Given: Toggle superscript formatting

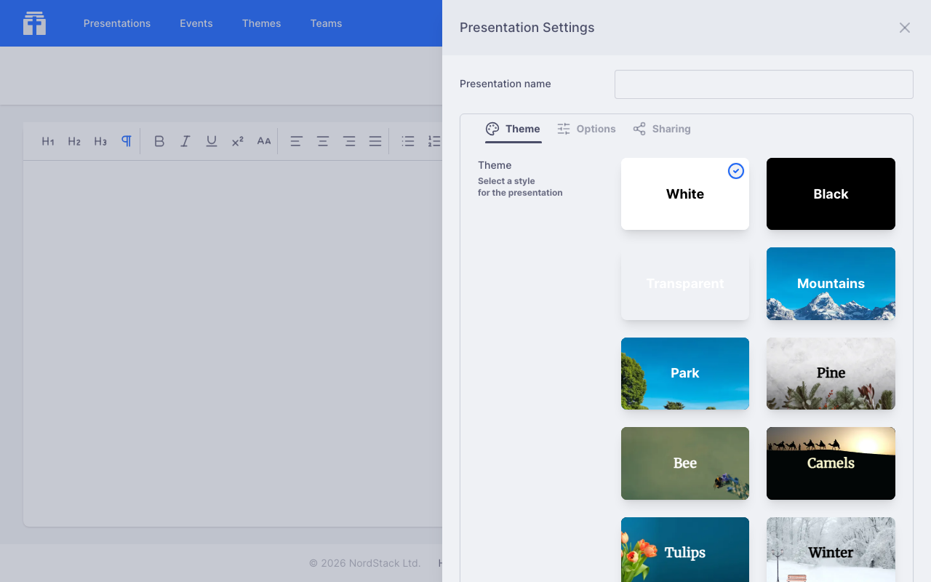Looking at the screenshot, I should tap(238, 141).
